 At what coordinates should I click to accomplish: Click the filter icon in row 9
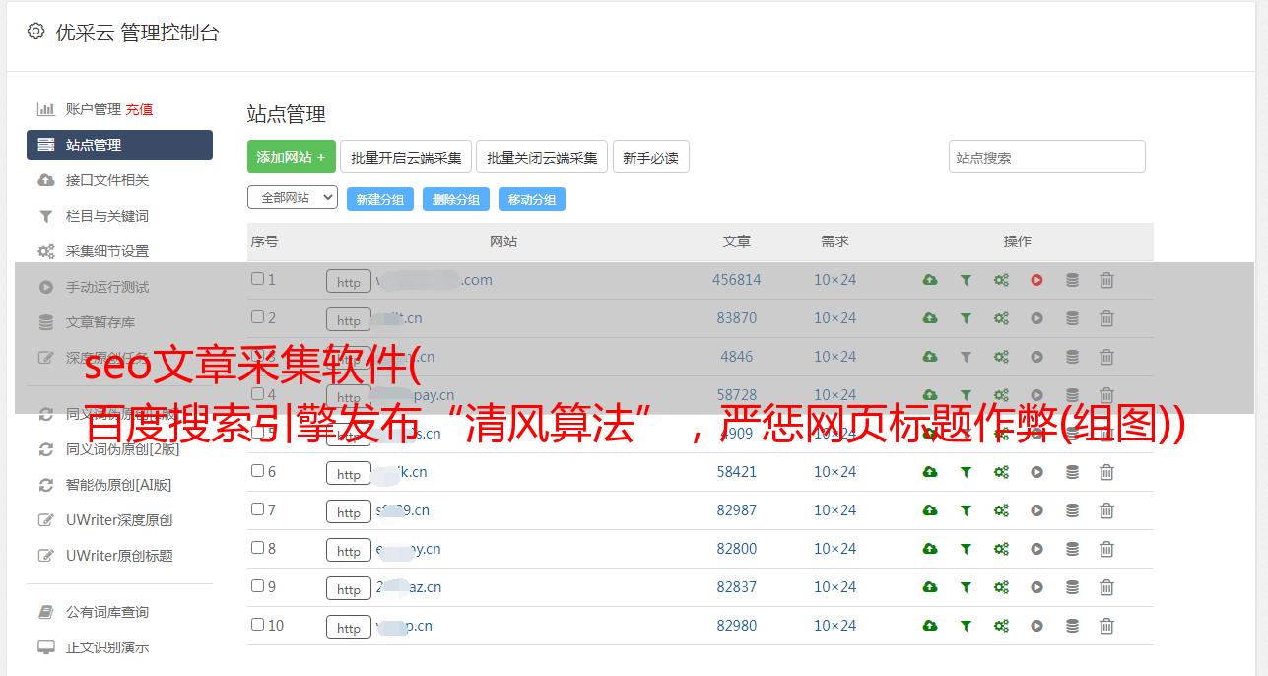pos(966,587)
